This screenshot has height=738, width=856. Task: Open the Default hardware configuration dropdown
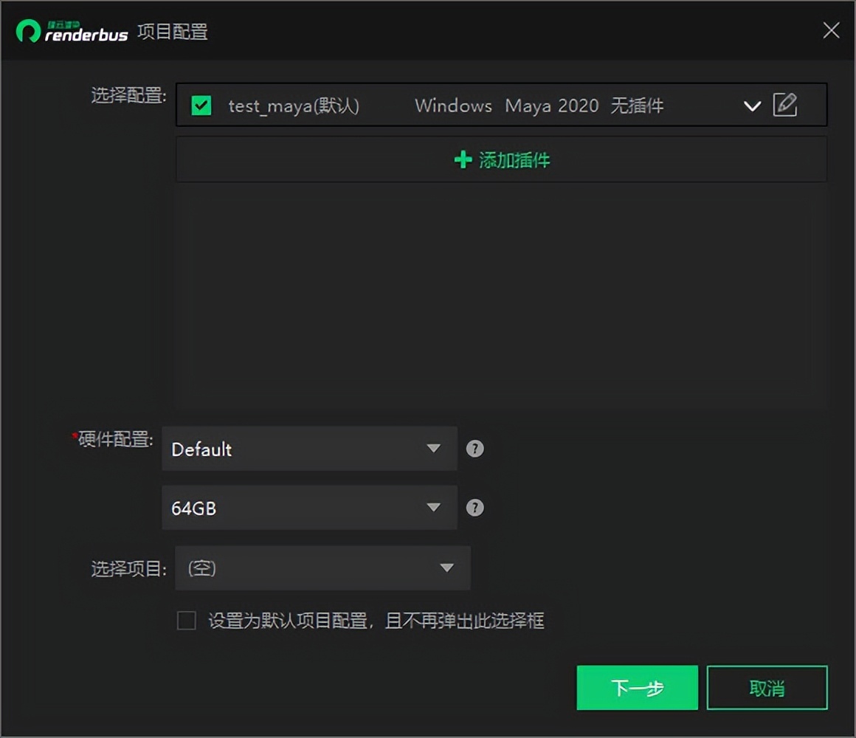[x=310, y=449]
